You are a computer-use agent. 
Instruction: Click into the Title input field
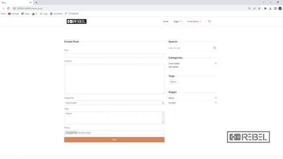[114, 55]
